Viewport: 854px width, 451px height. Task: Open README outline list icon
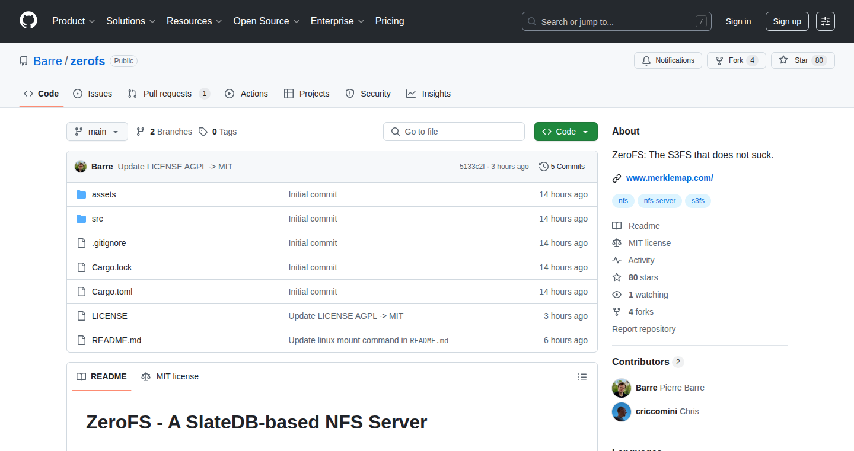(x=582, y=377)
